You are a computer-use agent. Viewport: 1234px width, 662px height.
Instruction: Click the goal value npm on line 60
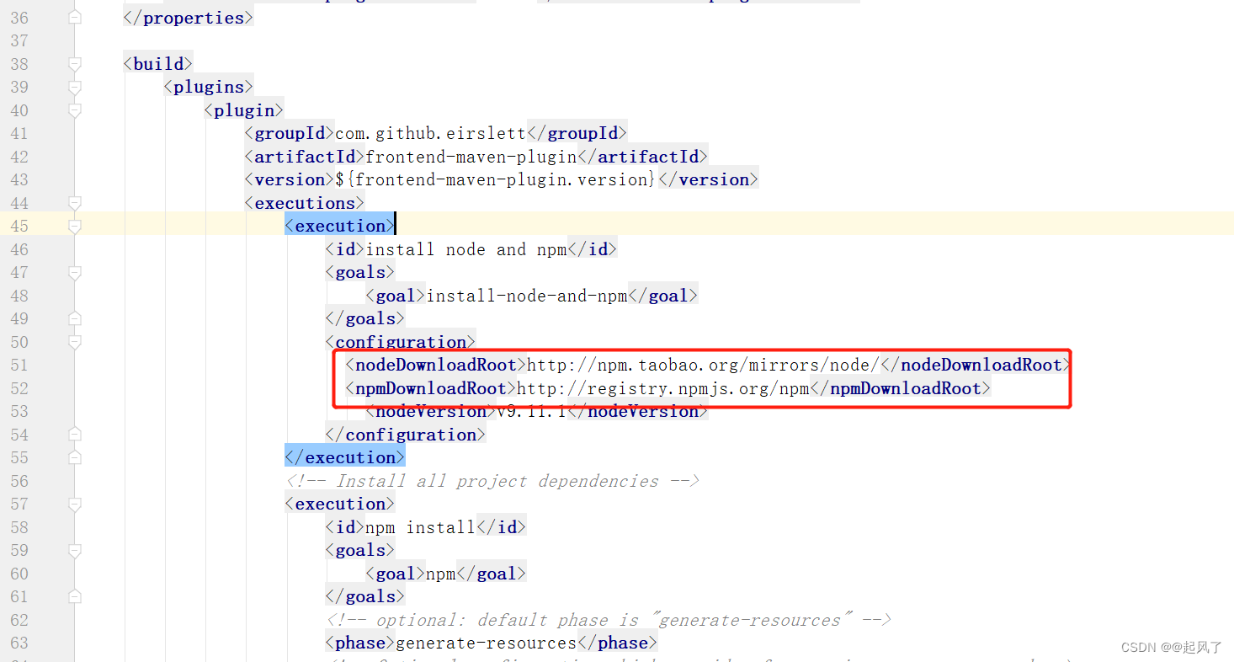(441, 574)
